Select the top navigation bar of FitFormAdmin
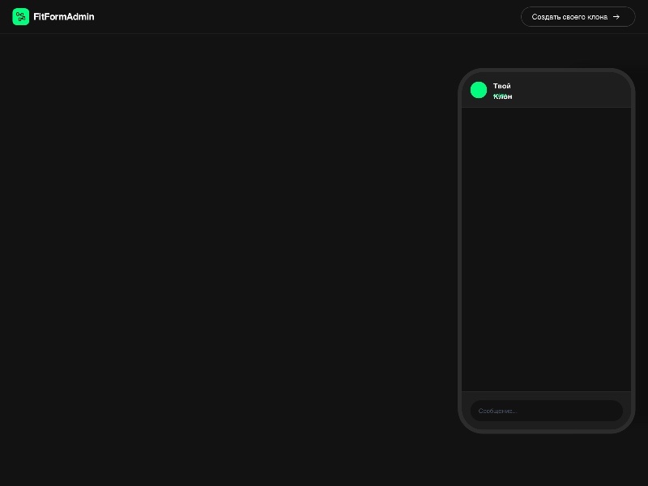Screen dimensions: 648x486 point(324,16)
